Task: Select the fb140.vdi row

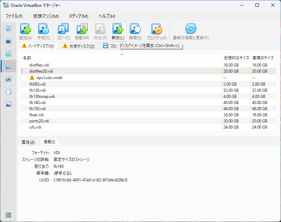Action: (148, 103)
